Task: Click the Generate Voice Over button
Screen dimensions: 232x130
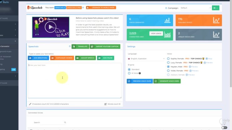Action: [167, 81]
